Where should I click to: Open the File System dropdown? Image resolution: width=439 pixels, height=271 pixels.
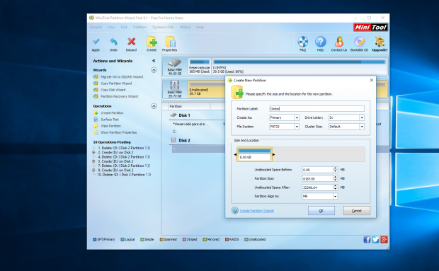[297, 127]
